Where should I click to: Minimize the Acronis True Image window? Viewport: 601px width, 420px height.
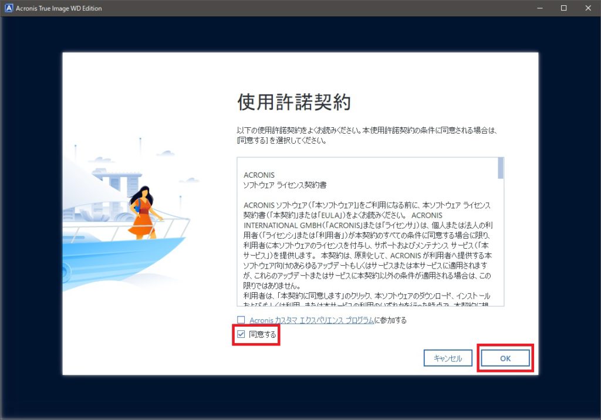point(540,8)
